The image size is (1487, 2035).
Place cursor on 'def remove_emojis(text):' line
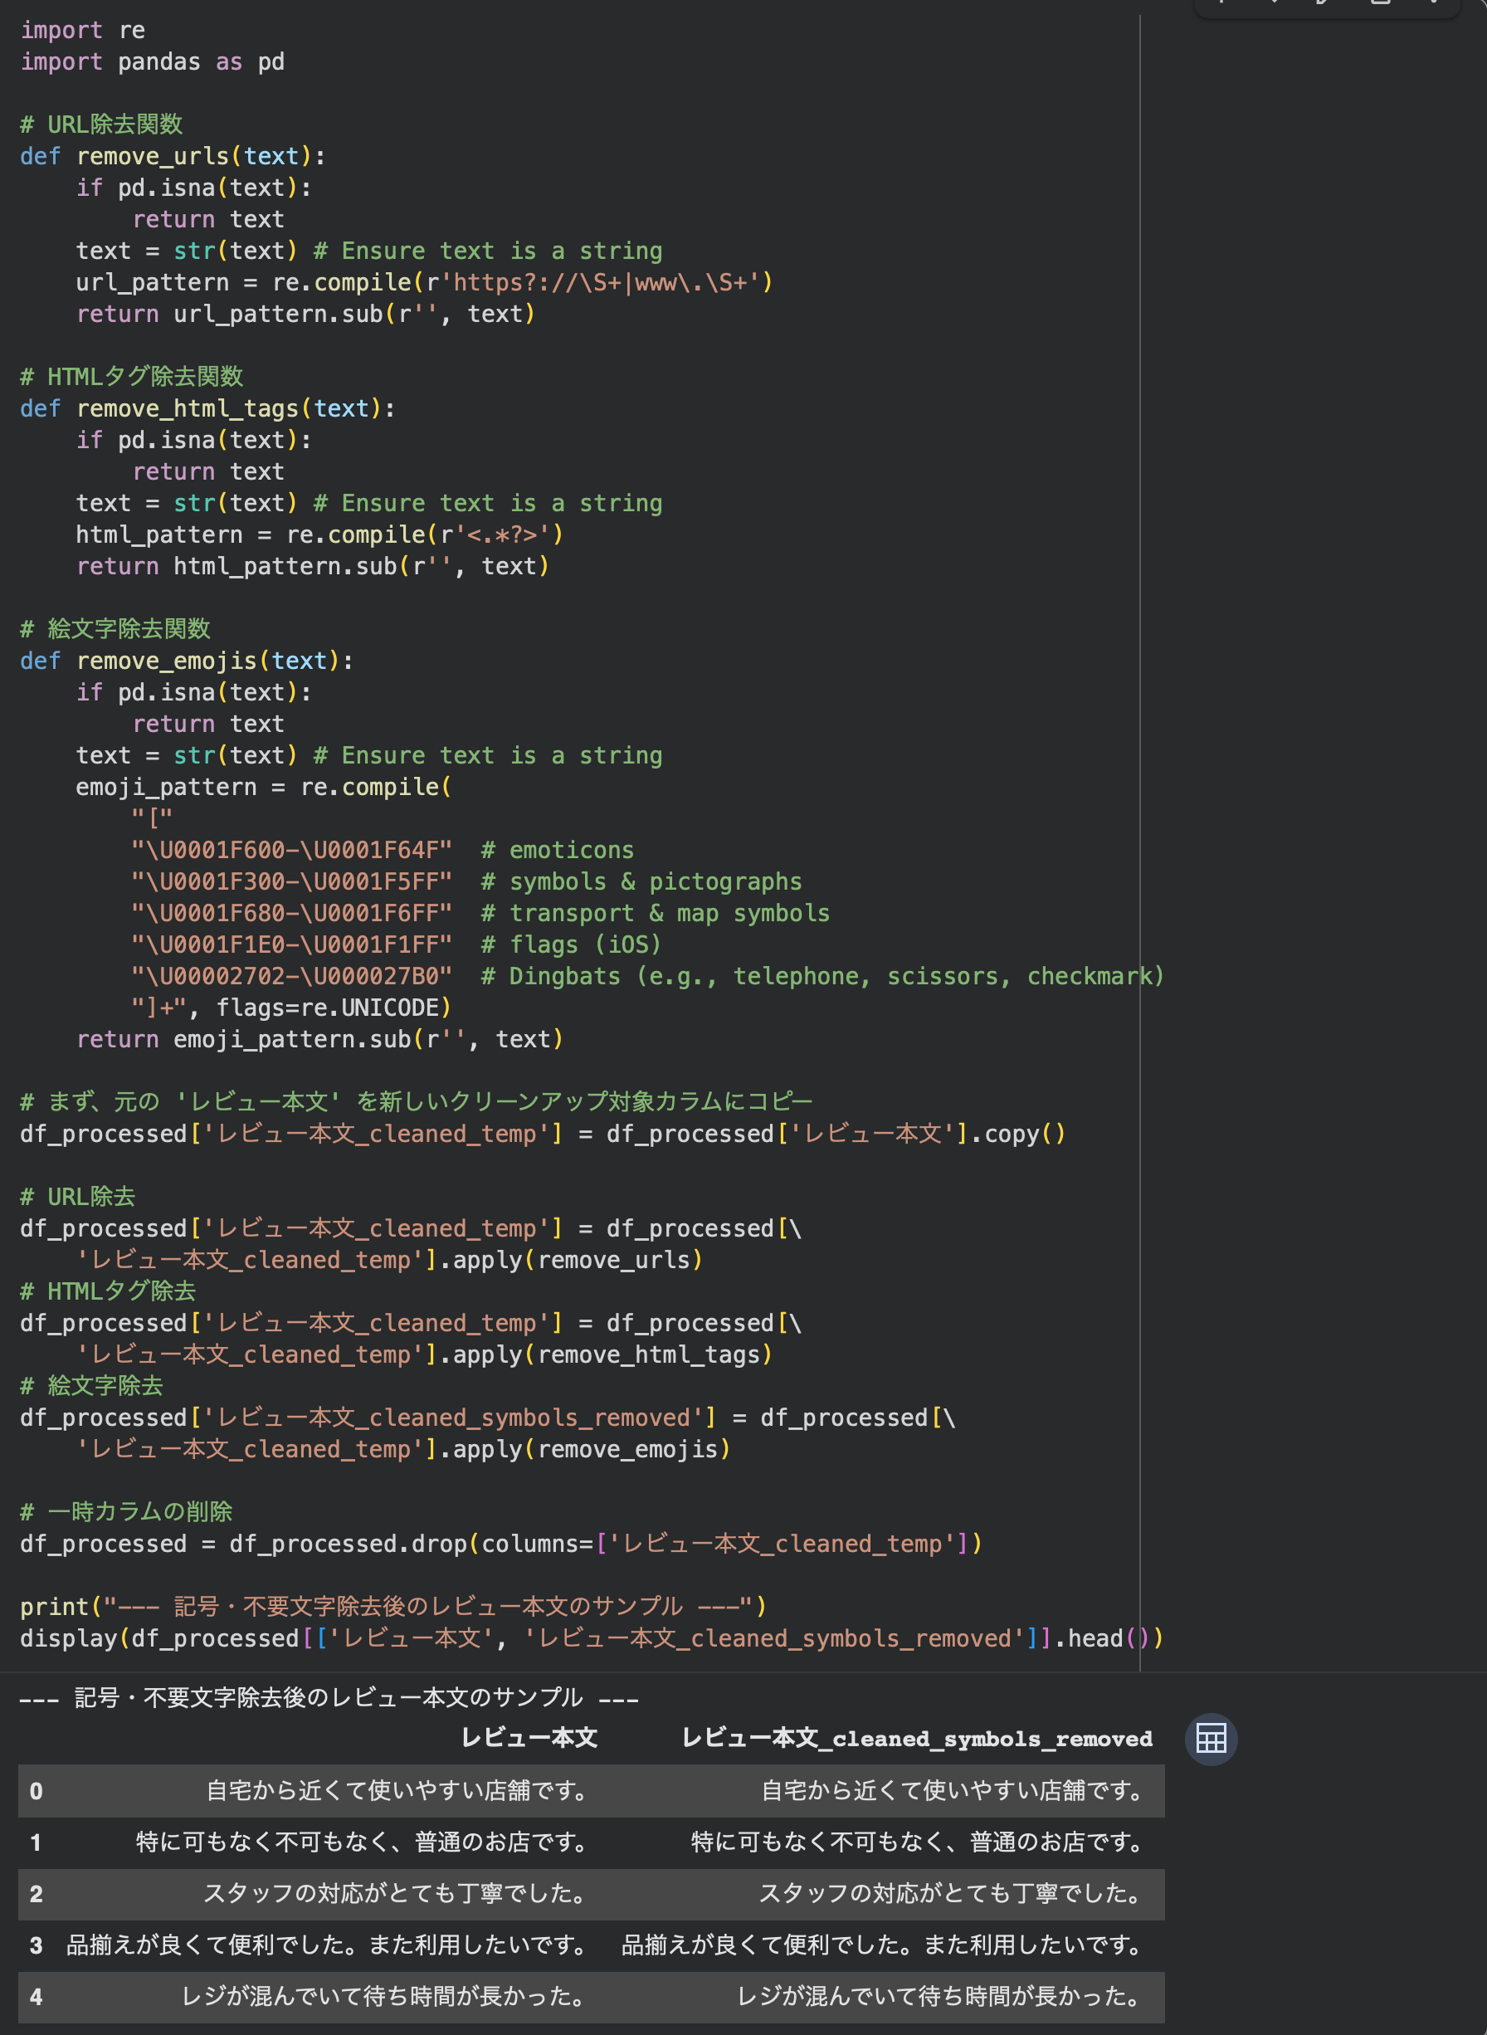187,661
